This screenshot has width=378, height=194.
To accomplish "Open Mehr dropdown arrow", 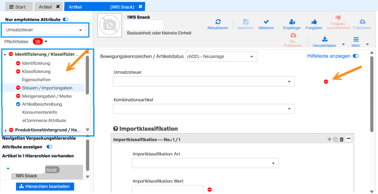I will (x=367, y=44).
